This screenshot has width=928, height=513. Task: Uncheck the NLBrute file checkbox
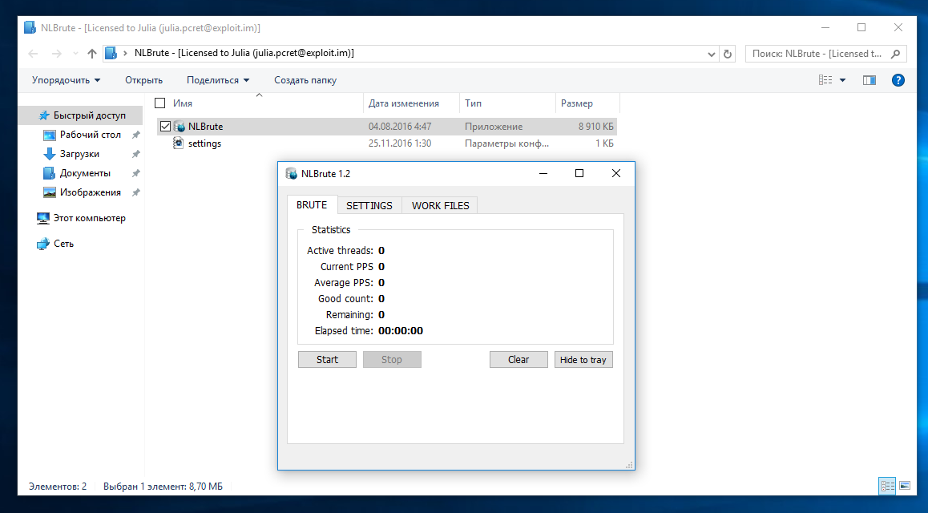(x=165, y=127)
